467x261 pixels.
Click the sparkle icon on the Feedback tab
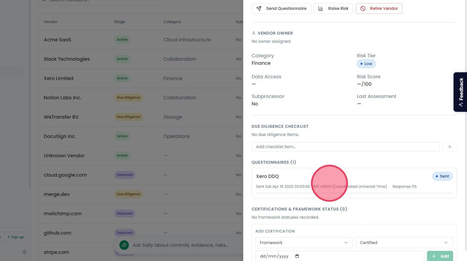pyautogui.click(x=461, y=104)
